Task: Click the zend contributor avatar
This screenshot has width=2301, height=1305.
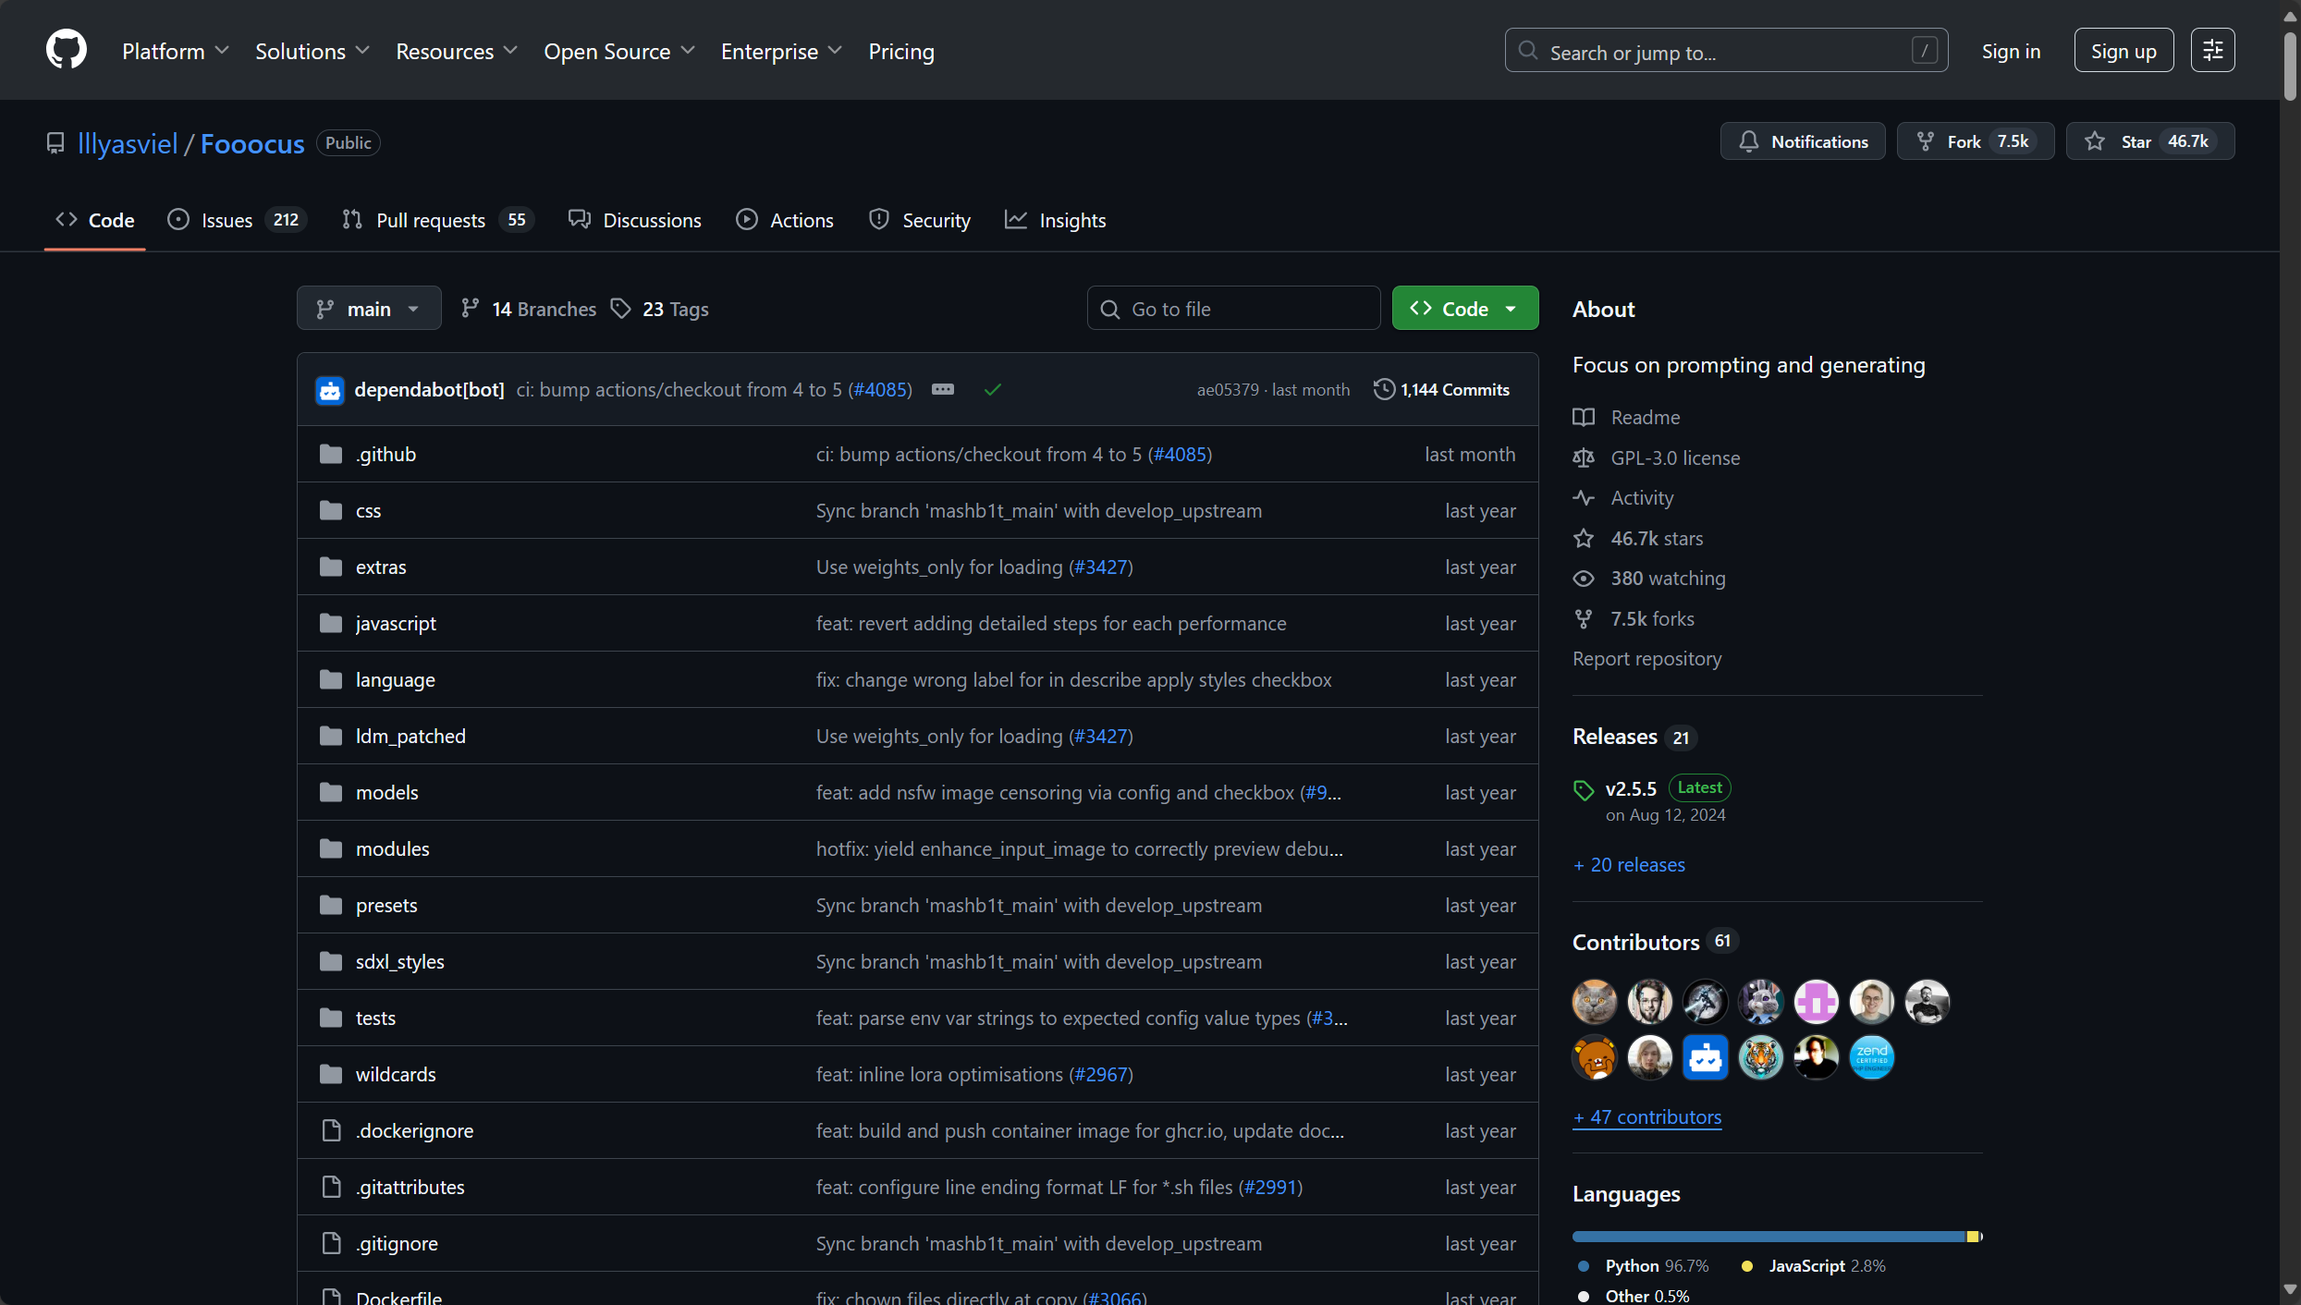Action: coord(1871,1057)
